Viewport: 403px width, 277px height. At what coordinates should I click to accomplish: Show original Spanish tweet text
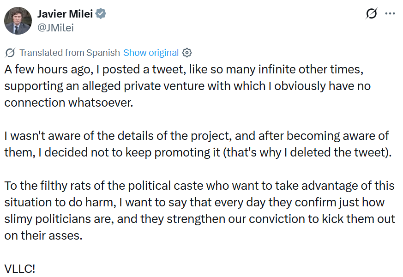pyautogui.click(x=150, y=53)
